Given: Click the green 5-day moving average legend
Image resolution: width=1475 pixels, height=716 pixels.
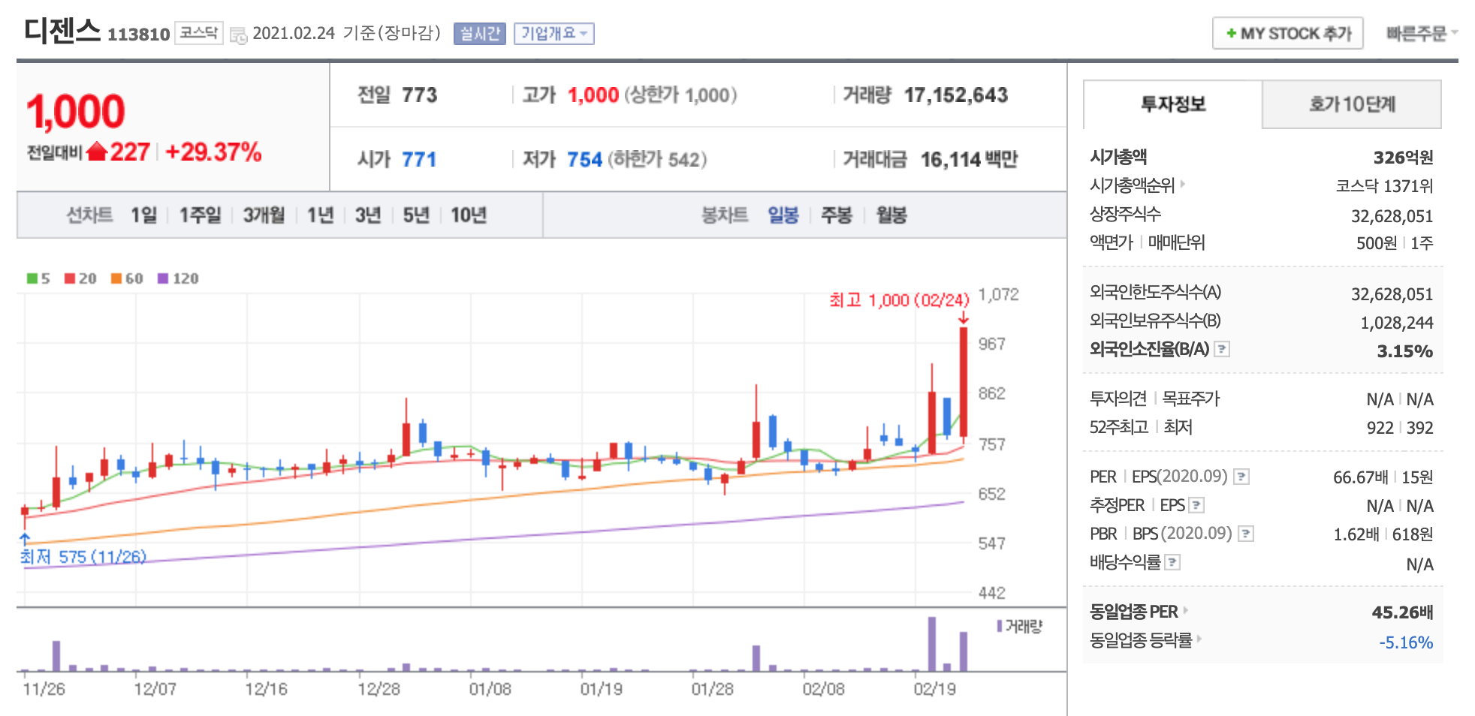Looking at the screenshot, I should 38,278.
